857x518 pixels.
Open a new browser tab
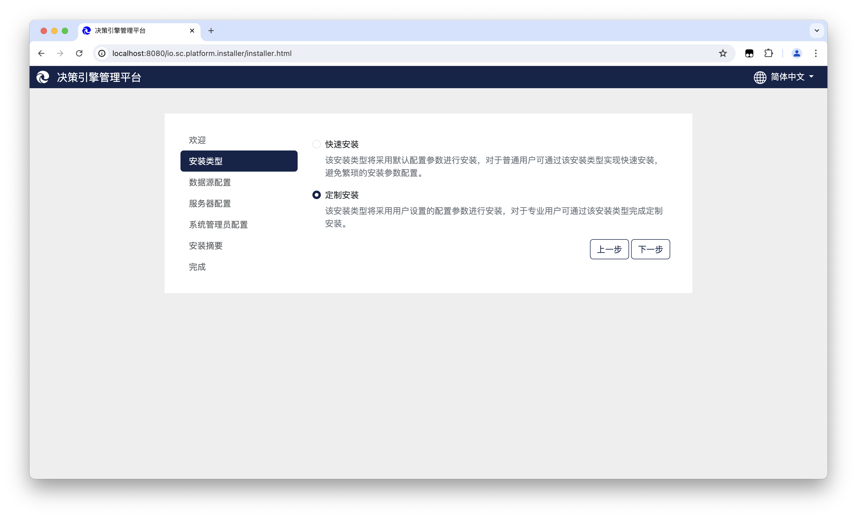click(211, 31)
